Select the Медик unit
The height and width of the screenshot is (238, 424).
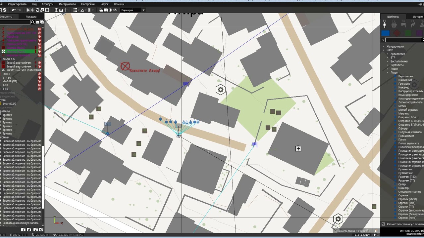tap(402, 106)
